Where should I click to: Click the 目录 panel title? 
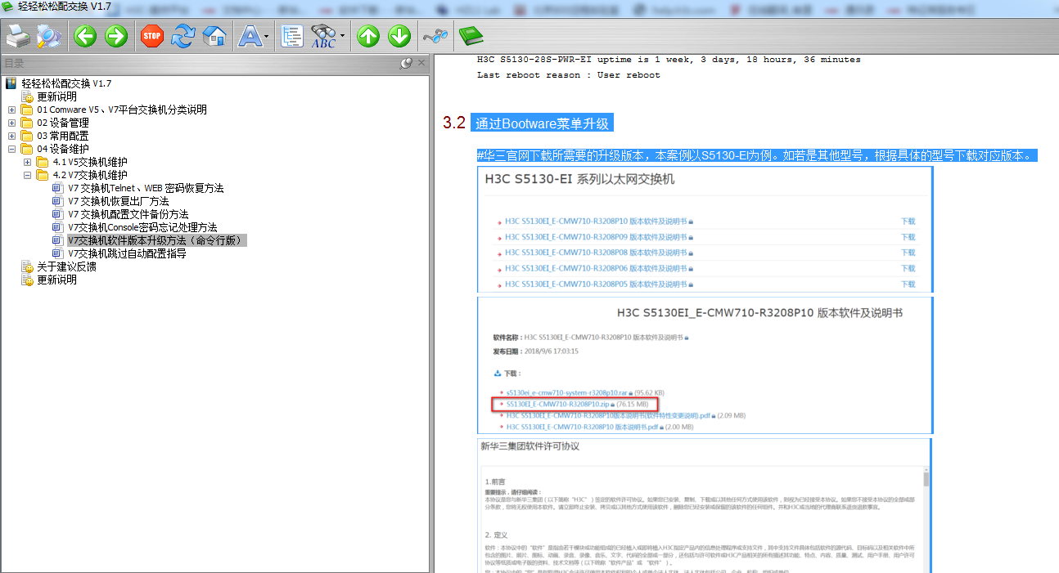coord(14,63)
